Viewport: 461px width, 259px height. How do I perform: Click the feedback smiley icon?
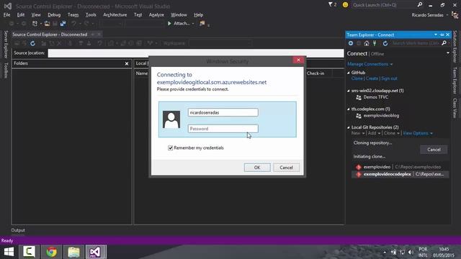click(x=345, y=5)
